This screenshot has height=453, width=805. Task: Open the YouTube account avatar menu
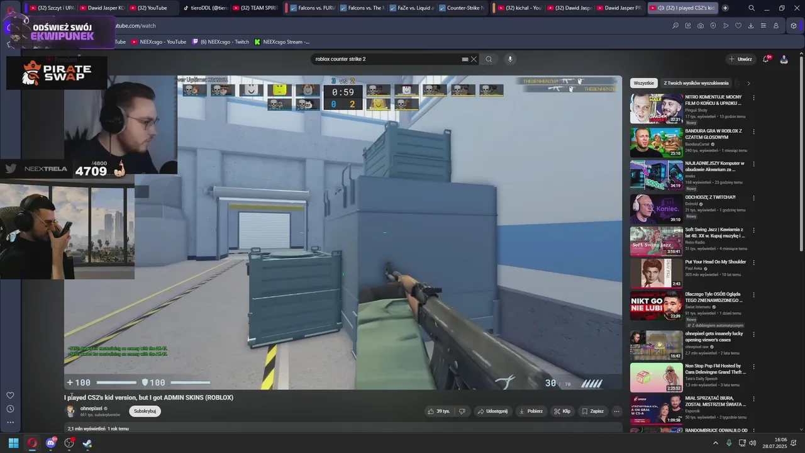(x=784, y=59)
